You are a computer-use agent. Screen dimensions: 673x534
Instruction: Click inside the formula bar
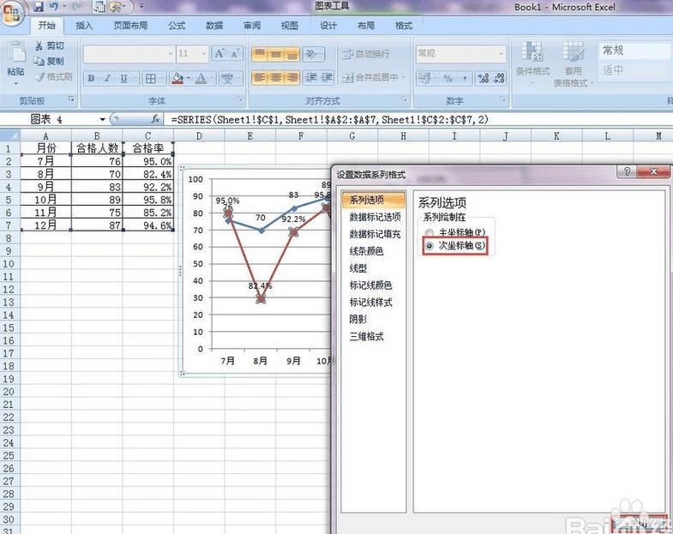[418, 119]
